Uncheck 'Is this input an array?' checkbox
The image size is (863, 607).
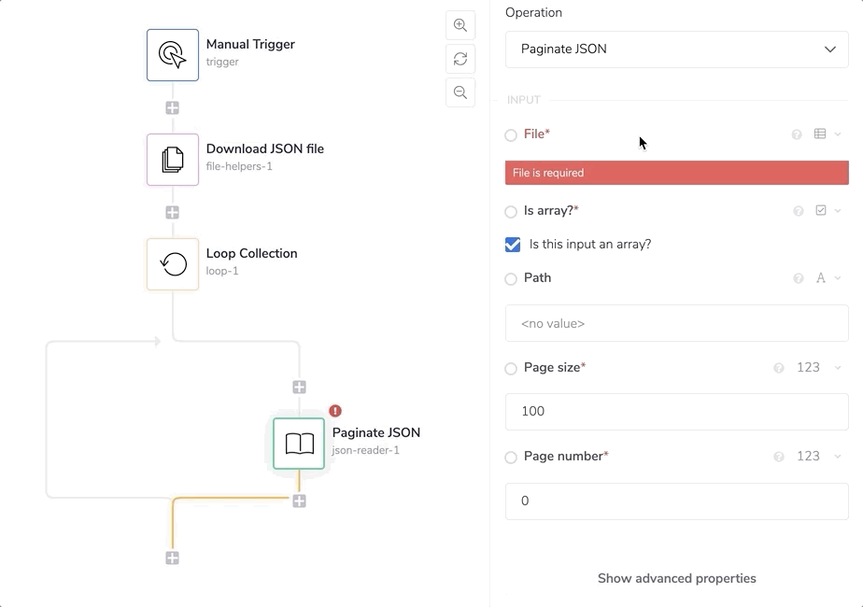[x=513, y=245]
